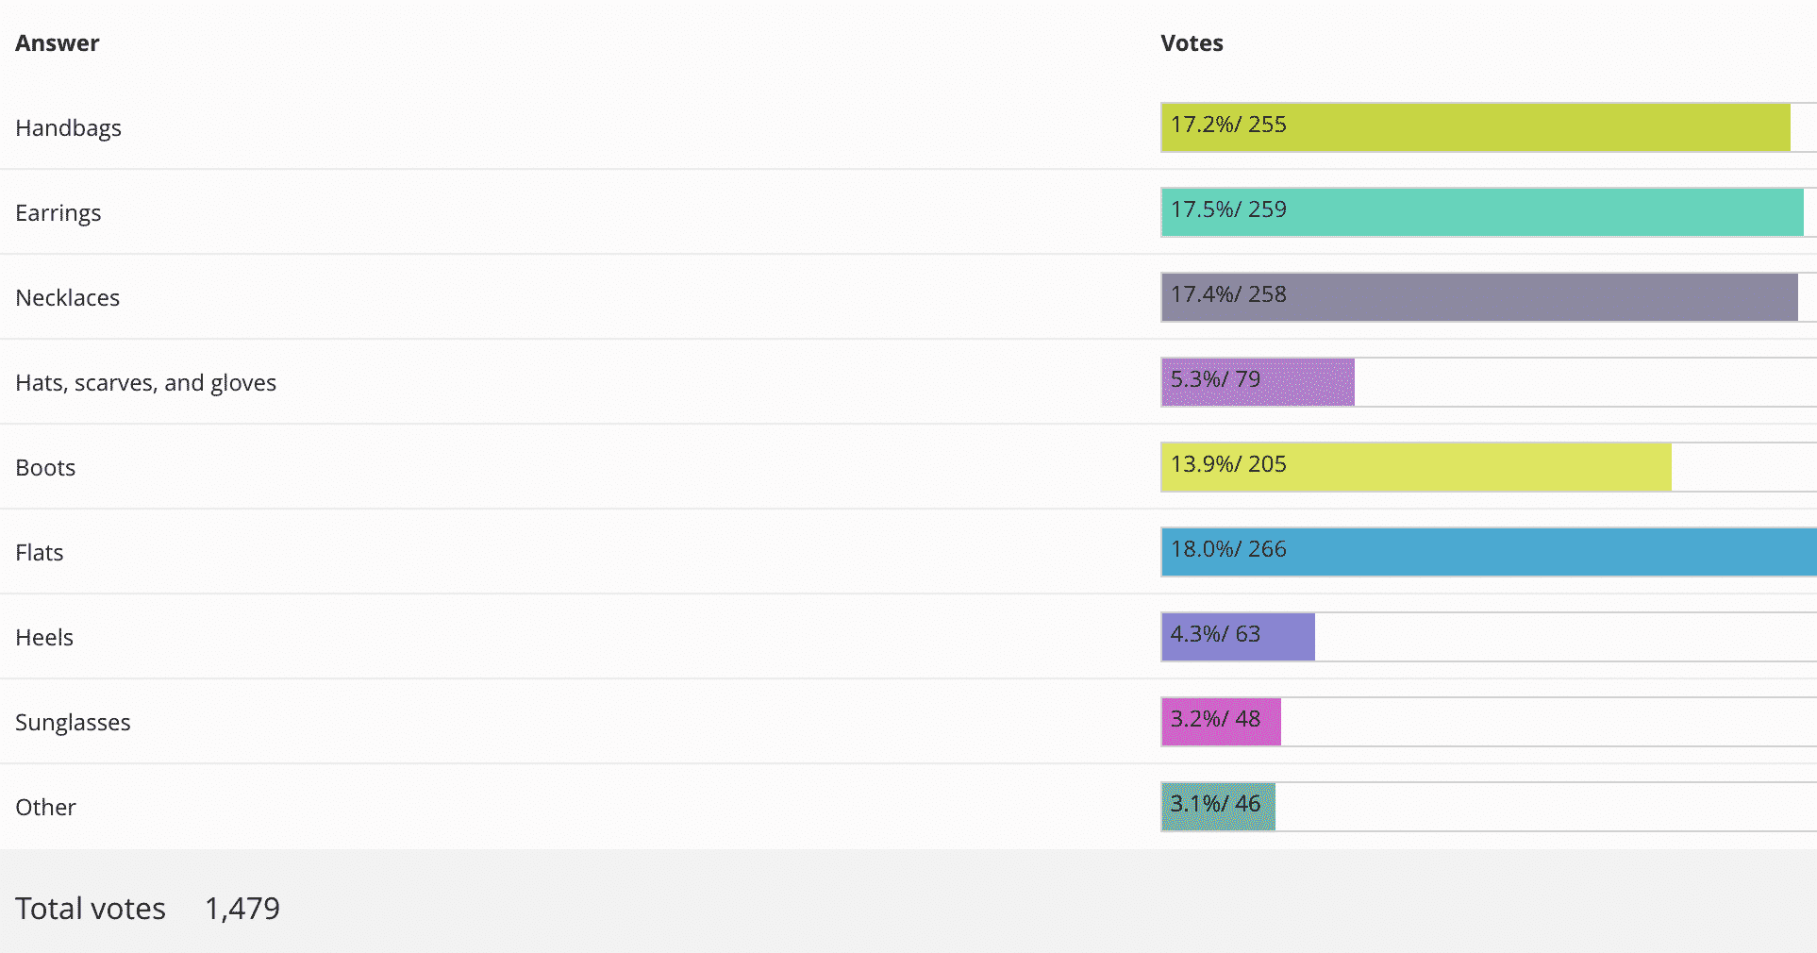Click the magenta Sunglasses vote bar

(x=1221, y=722)
